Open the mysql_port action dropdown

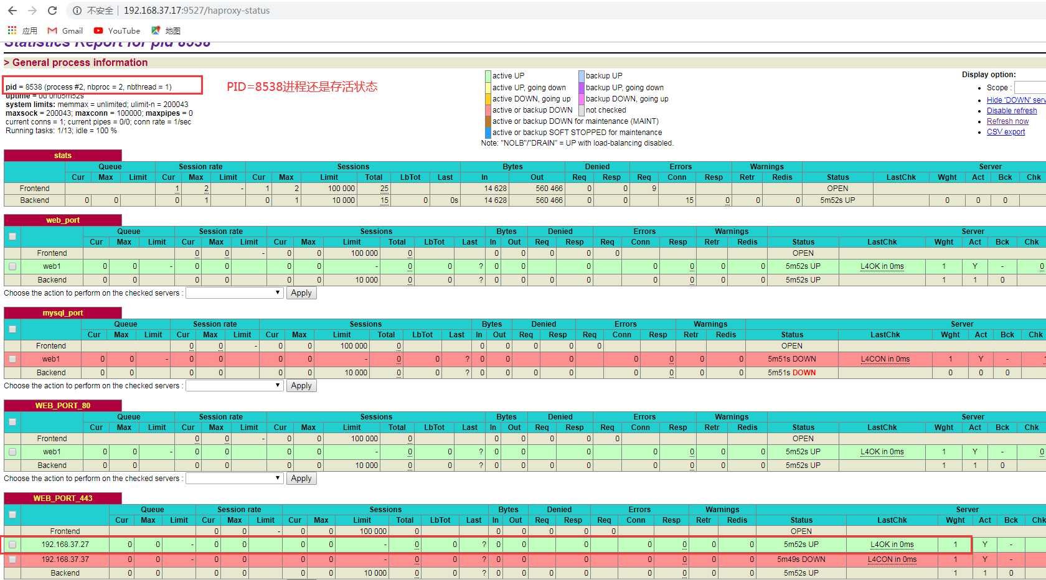[235, 385]
